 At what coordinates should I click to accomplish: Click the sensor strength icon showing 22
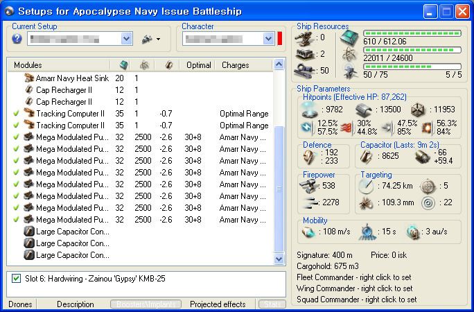[x=428, y=203]
